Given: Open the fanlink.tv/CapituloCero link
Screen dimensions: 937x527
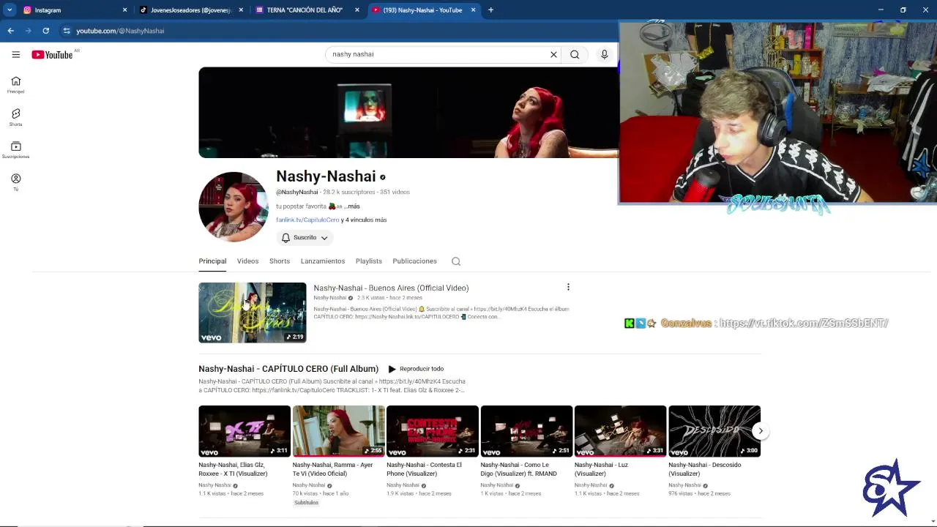Looking at the screenshot, I should (x=307, y=220).
